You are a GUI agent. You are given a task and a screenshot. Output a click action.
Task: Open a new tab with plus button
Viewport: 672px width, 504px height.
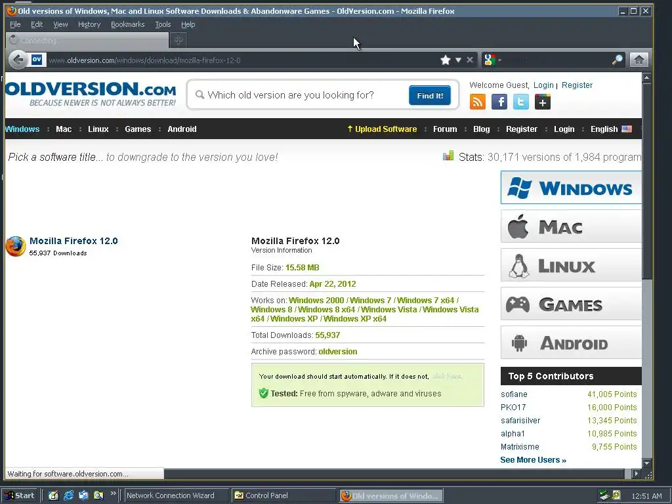coord(178,40)
